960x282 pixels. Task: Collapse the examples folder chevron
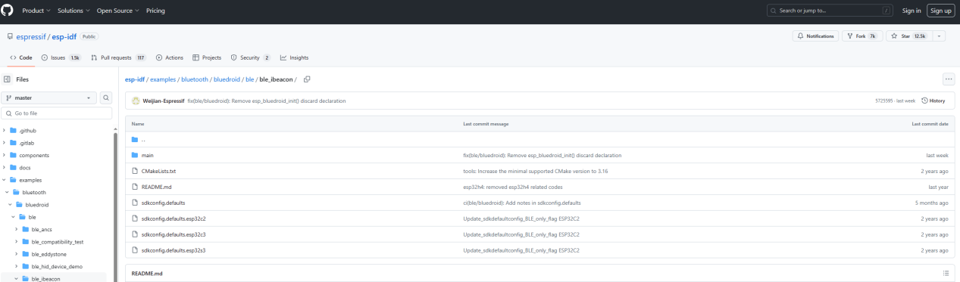point(5,180)
